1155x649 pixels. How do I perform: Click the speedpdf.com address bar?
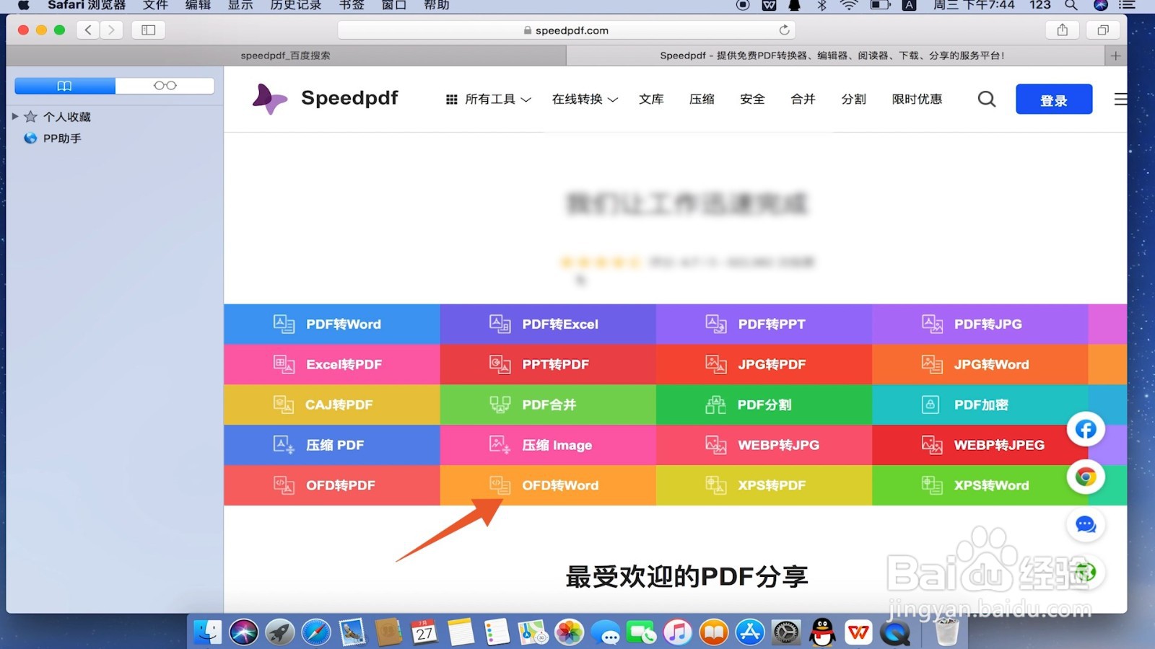[567, 30]
